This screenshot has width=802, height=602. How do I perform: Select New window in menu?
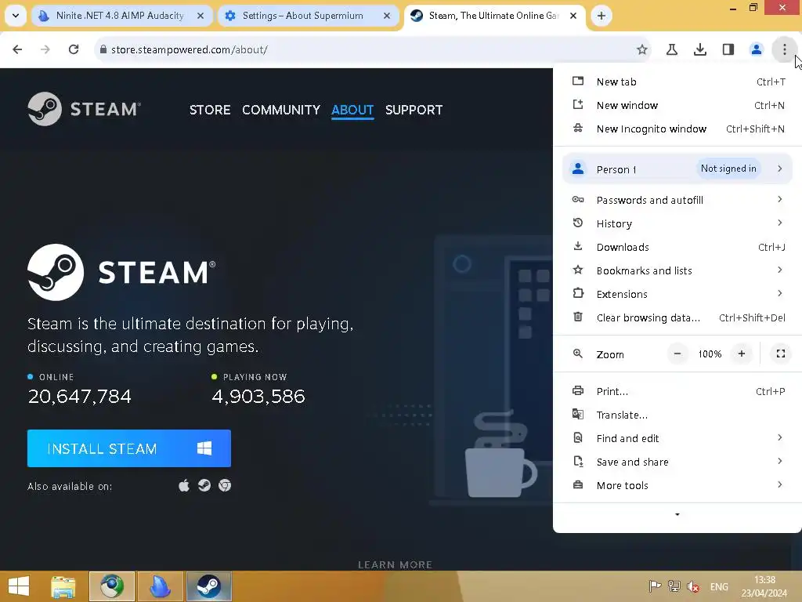(677, 106)
